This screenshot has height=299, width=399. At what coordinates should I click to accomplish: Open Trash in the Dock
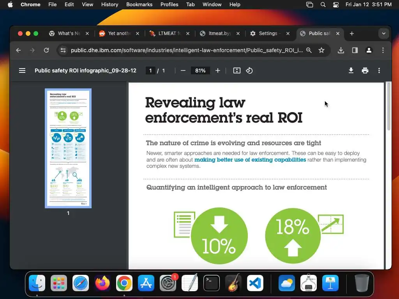pos(362,283)
